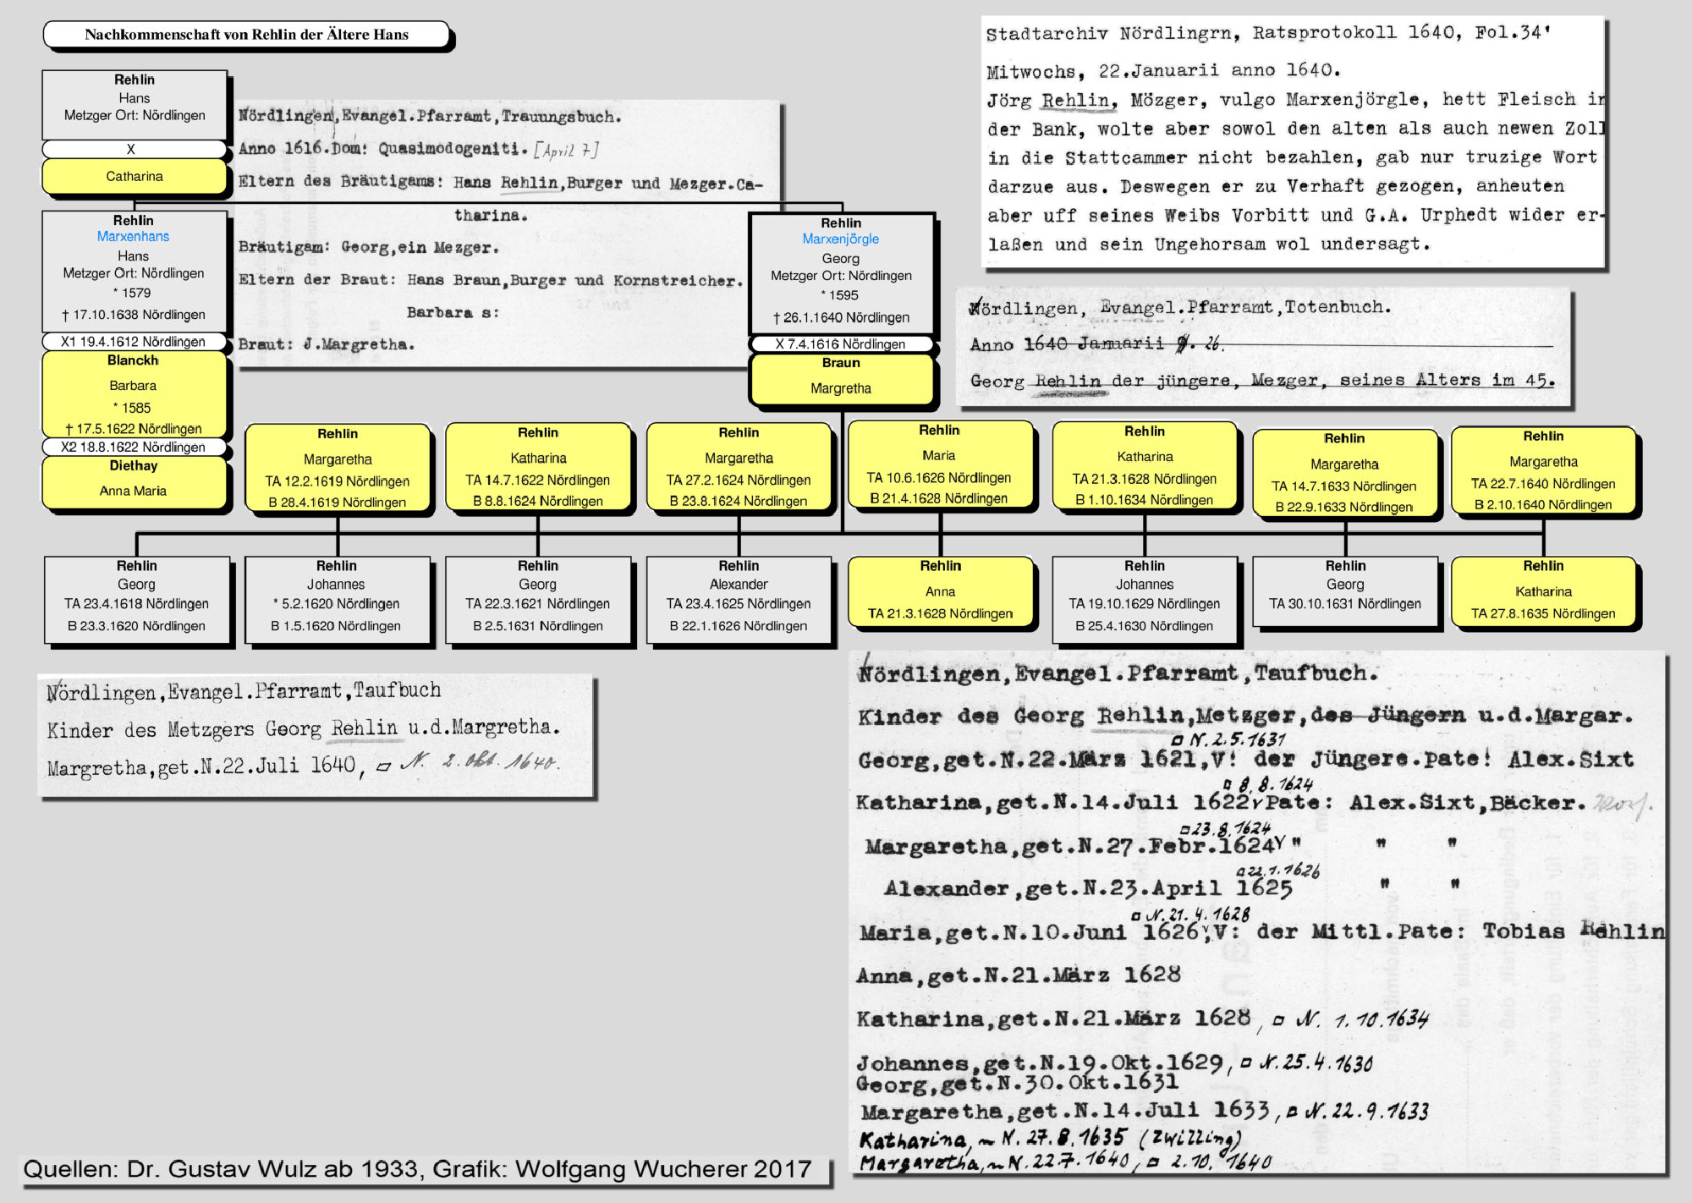1692x1203 pixels.
Task: Click marriage bar X2 18.8.1622 Nördlingen
Action: [134, 447]
